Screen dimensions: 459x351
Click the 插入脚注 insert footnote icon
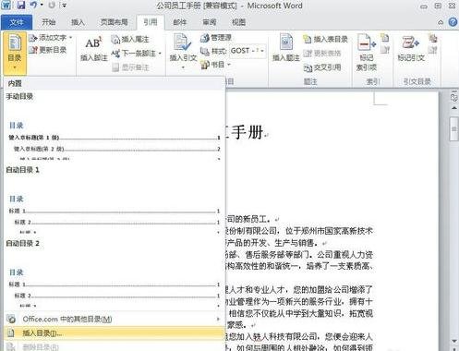[93, 43]
